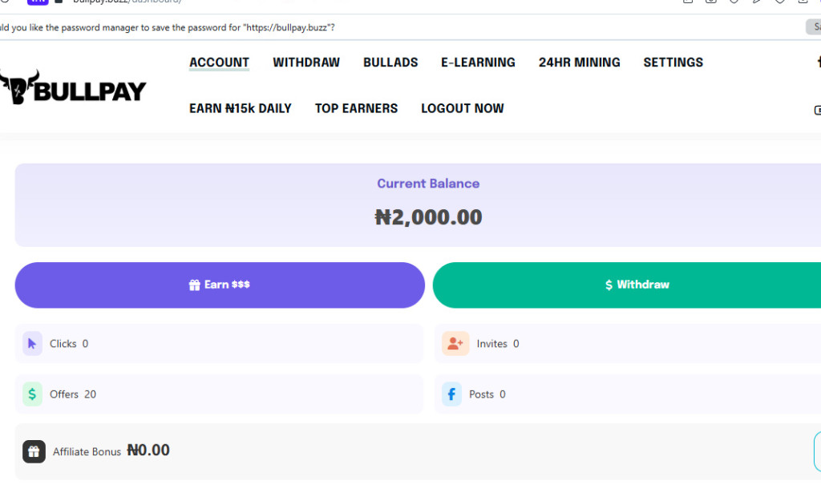Open the WITHDRAW page from the navbar
Viewport: 821px width, 493px height.
point(305,62)
